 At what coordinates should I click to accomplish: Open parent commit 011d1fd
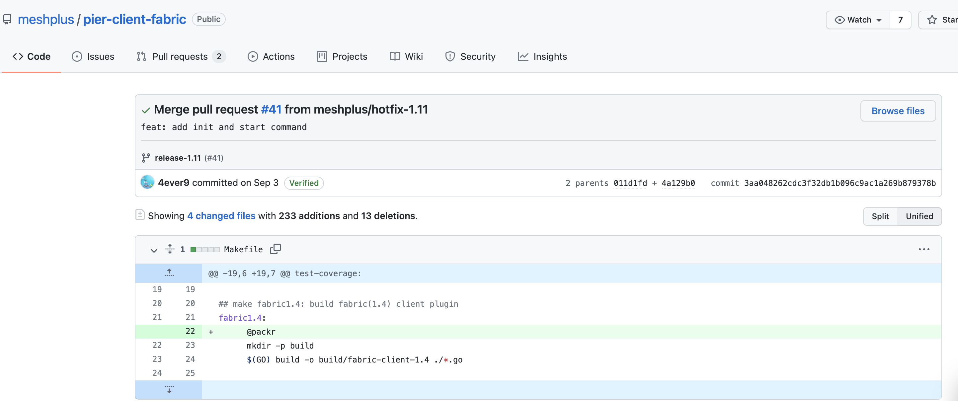pyautogui.click(x=630, y=183)
